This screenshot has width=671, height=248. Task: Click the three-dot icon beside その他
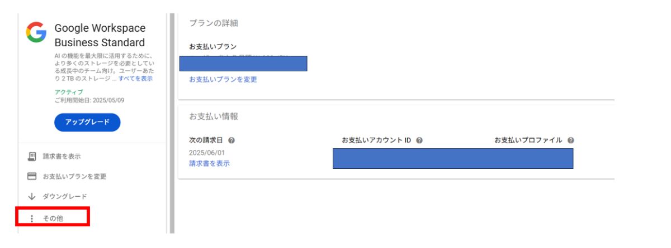click(x=32, y=218)
